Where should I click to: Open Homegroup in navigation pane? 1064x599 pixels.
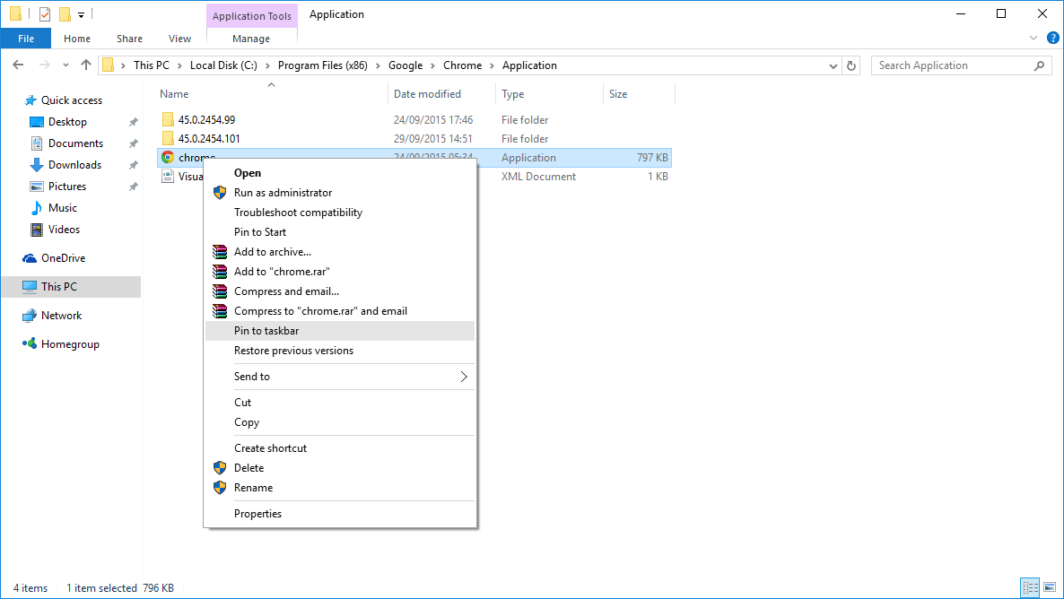70,344
